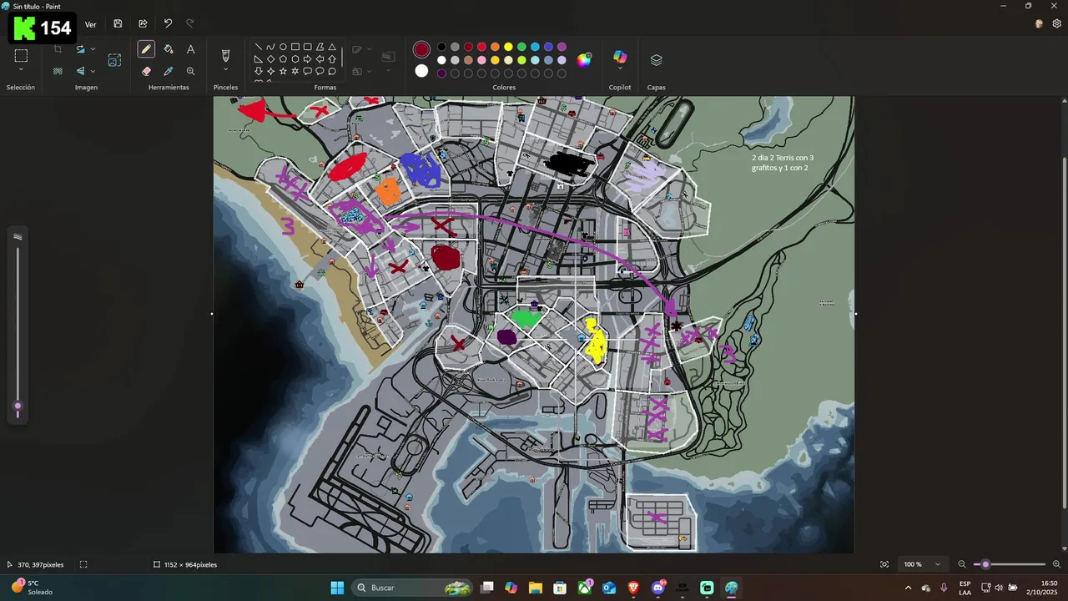Open Paint settings gear
Viewport: 1068px width, 601px height.
pos(1057,24)
